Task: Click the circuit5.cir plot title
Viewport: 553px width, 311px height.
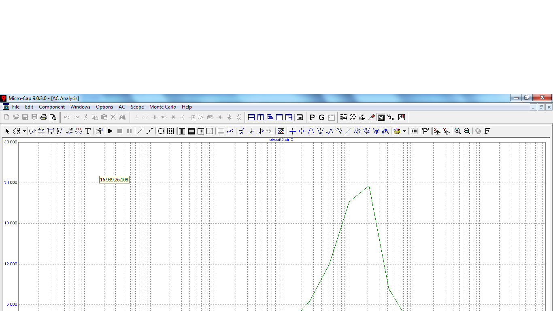Action: [x=281, y=140]
